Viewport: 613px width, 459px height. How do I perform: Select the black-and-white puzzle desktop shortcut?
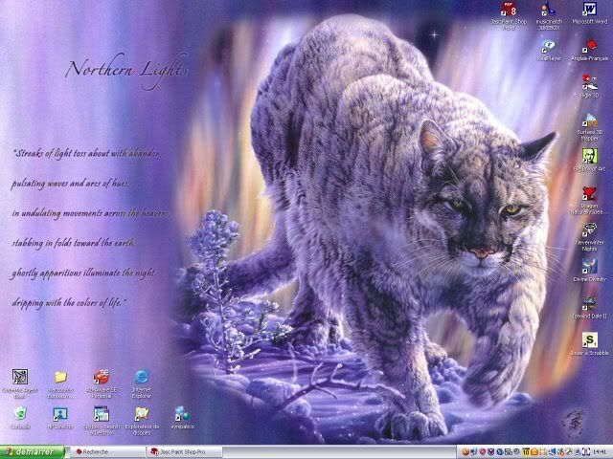20,383
